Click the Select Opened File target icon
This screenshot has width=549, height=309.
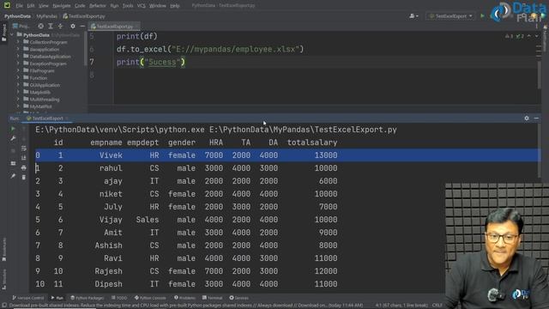pyautogui.click(x=41, y=26)
